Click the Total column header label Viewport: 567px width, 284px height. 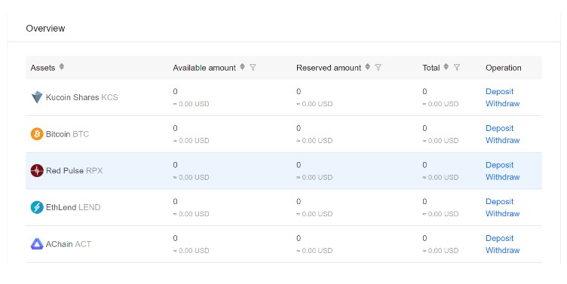(x=431, y=68)
